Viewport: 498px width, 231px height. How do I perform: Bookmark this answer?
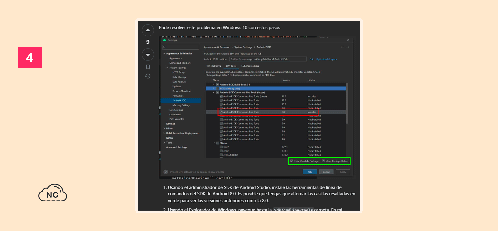pos(148,67)
